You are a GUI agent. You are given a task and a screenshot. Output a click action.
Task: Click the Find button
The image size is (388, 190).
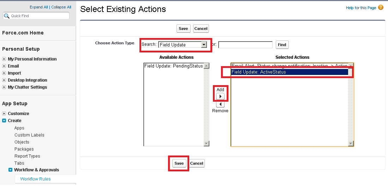point(282,45)
